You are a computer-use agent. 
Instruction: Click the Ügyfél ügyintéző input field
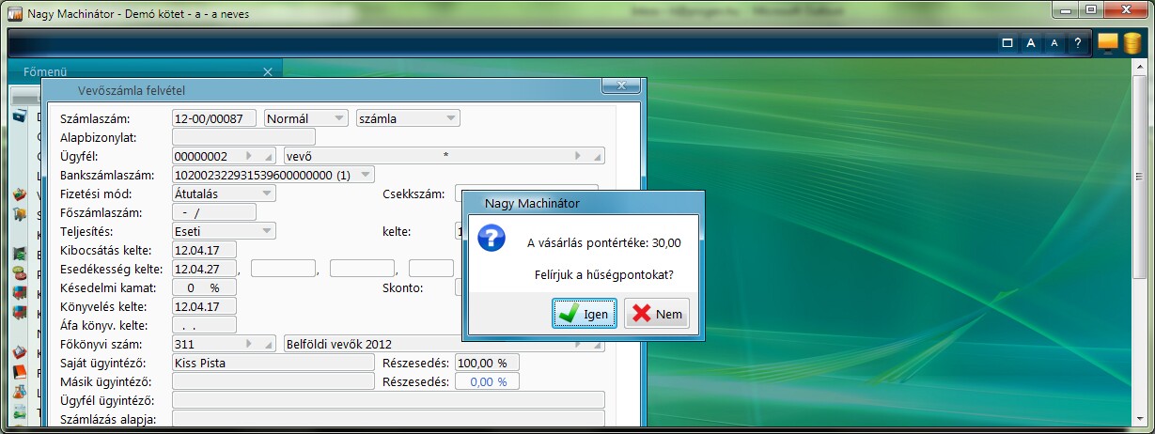click(x=388, y=400)
